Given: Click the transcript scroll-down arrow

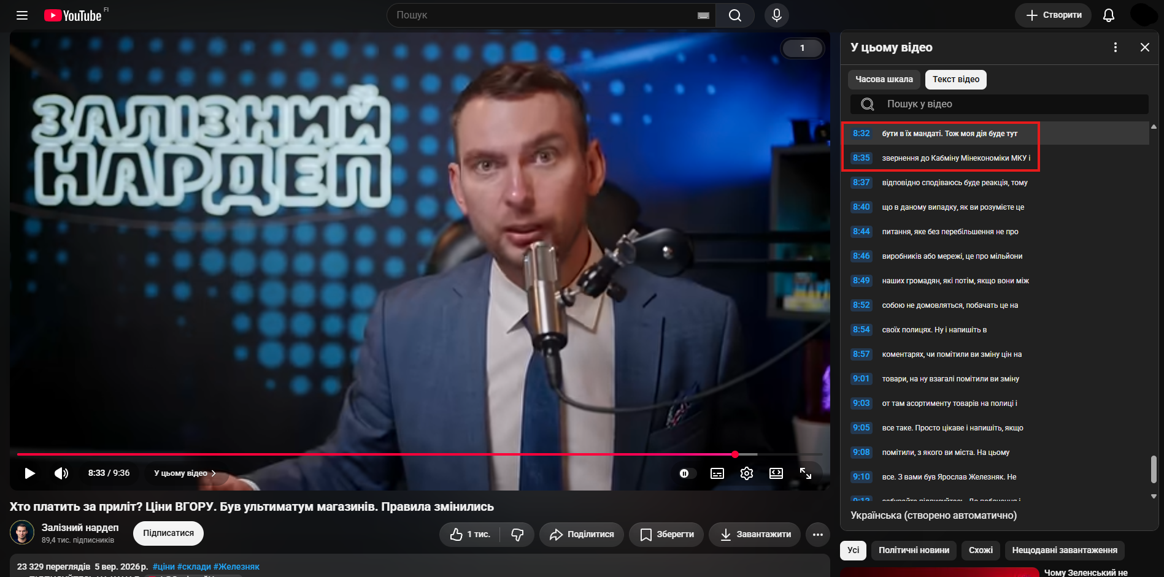Looking at the screenshot, I should click(1154, 497).
